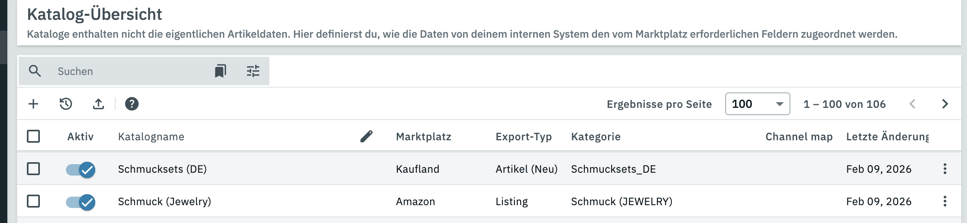Check the select-all header checkbox
Image resolution: width=967 pixels, height=223 pixels.
(x=33, y=136)
